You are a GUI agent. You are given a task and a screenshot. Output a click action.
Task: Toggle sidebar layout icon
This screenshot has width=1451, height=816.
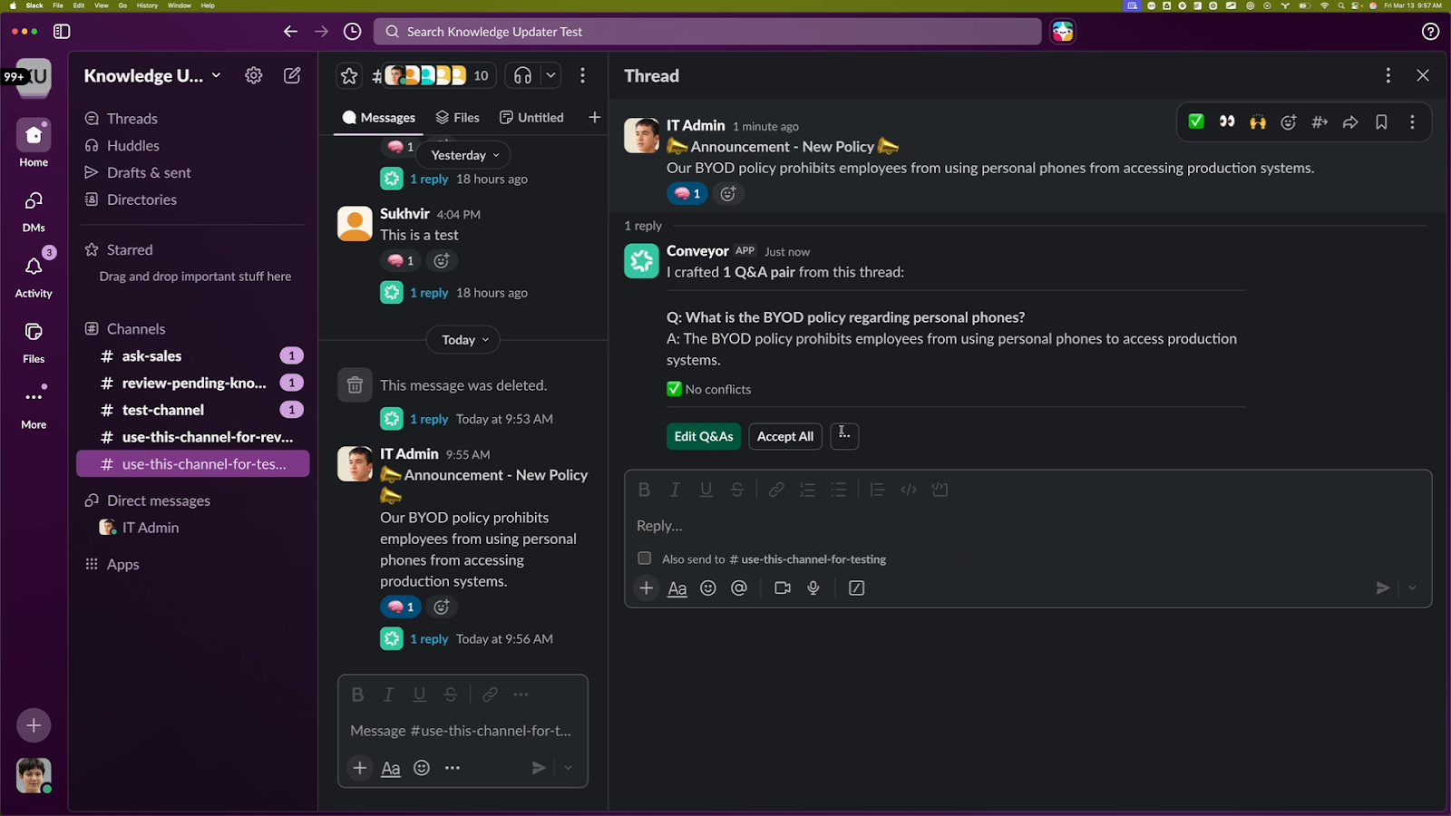62,32
